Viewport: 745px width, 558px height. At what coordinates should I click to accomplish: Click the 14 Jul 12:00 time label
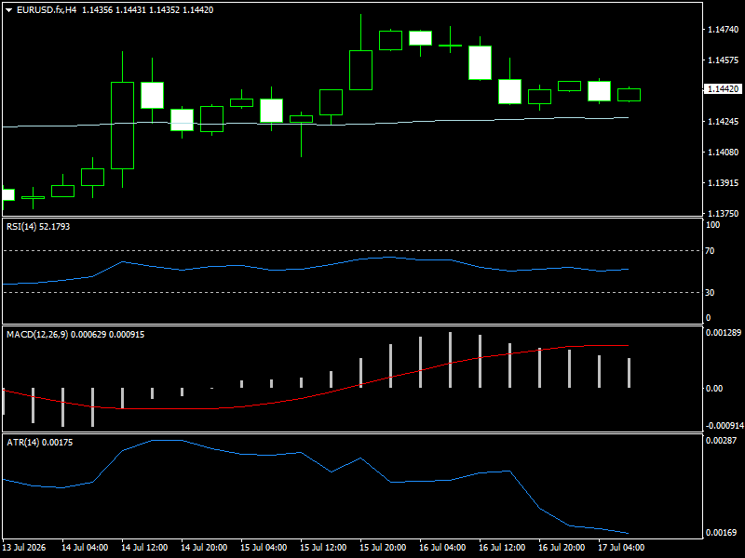tap(144, 548)
